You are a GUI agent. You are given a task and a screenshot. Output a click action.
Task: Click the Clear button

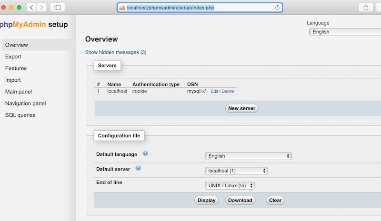275,200
